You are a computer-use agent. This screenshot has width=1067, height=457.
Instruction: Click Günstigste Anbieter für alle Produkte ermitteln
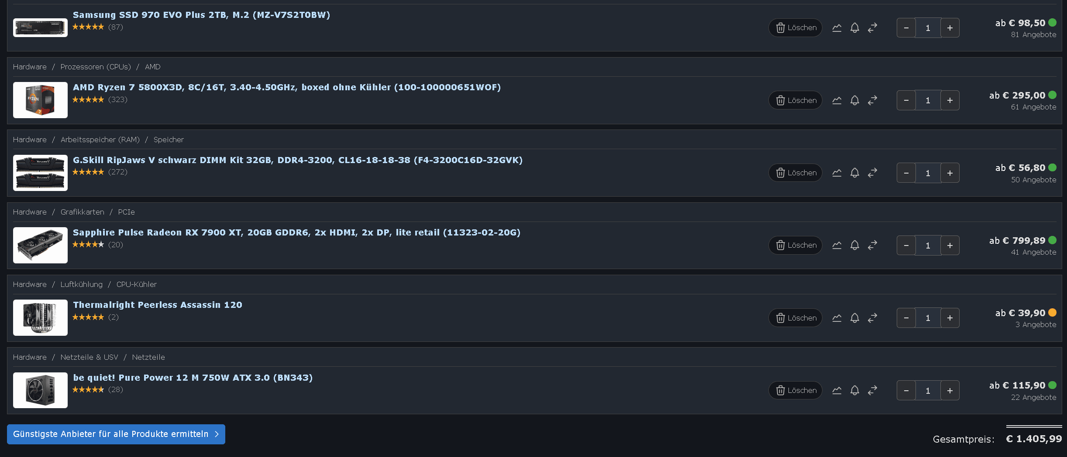116,434
